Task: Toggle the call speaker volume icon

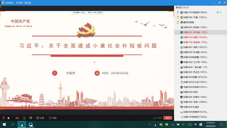Action: click(x=9, y=118)
